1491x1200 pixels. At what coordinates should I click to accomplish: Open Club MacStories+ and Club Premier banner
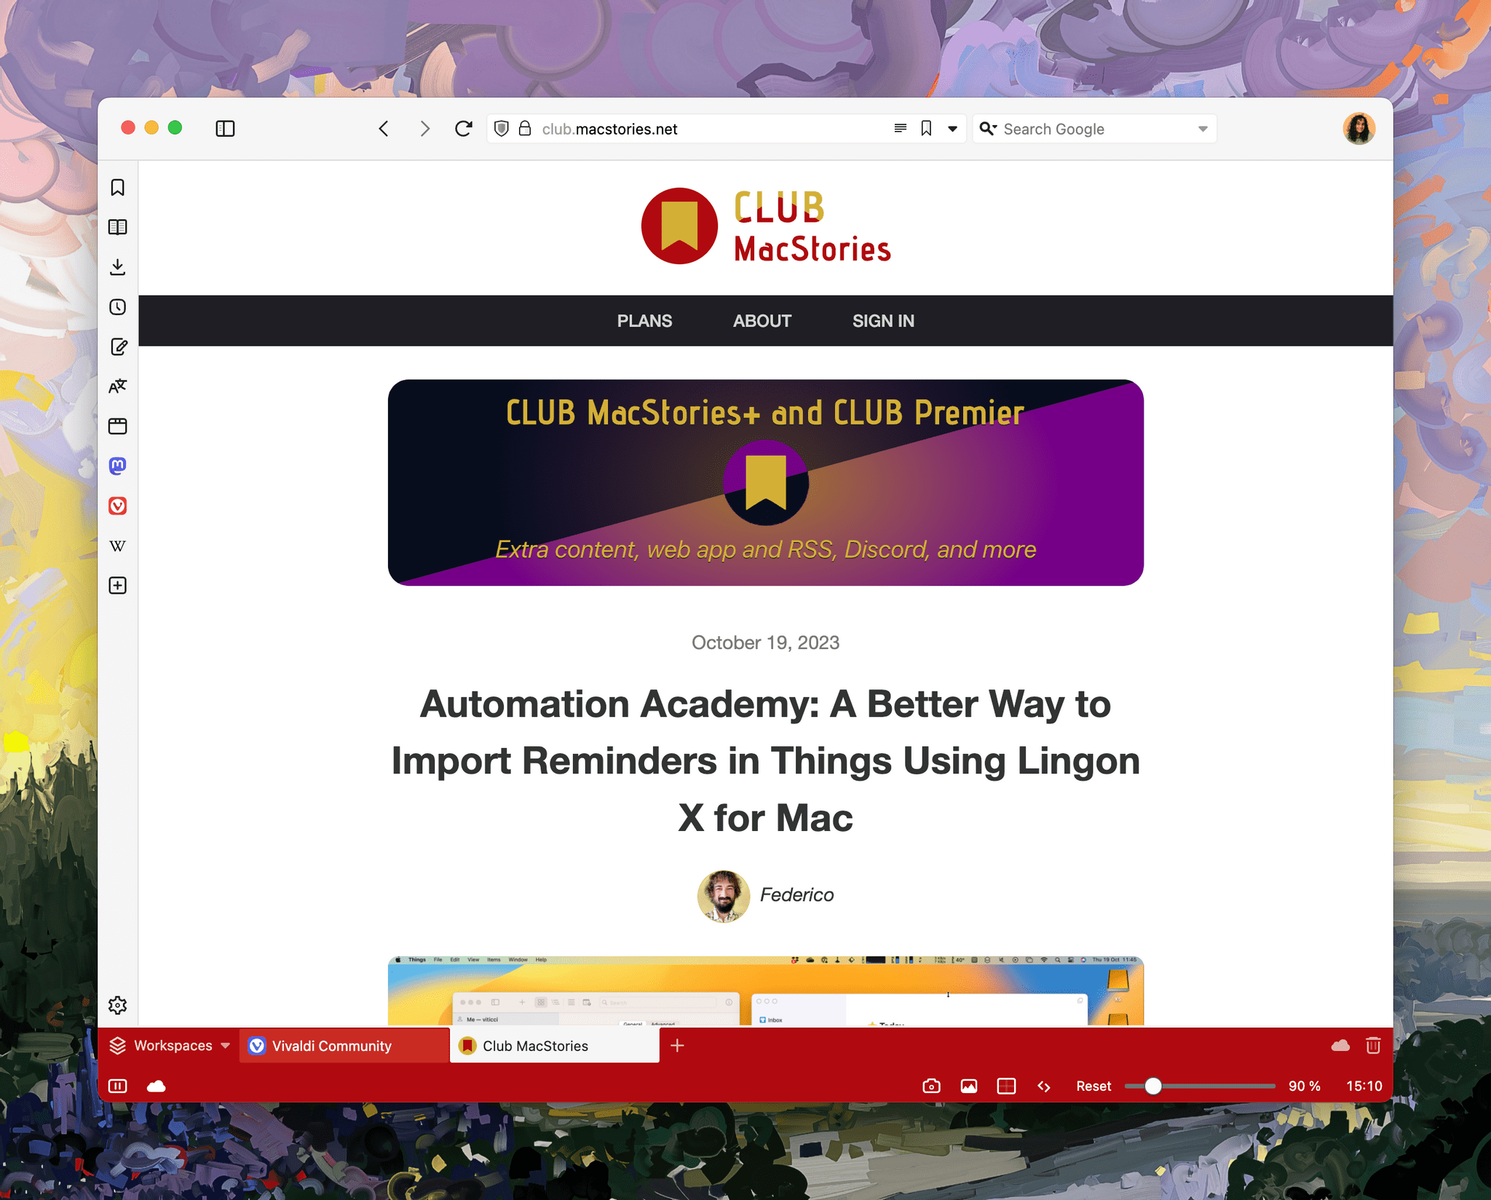(764, 482)
